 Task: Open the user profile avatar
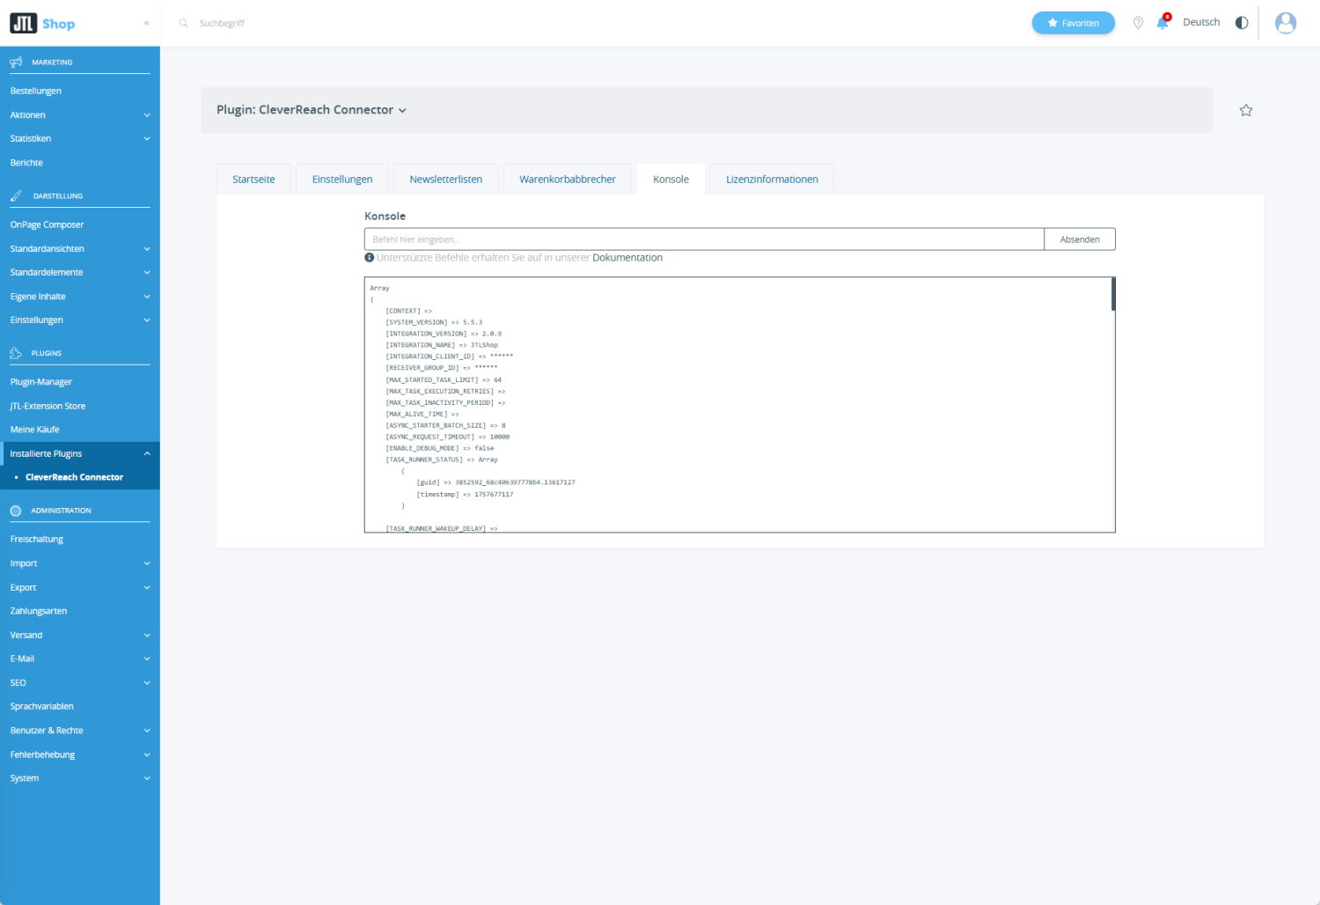pyautogui.click(x=1285, y=23)
